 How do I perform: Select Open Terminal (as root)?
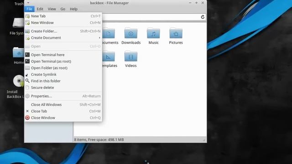tap(63, 61)
